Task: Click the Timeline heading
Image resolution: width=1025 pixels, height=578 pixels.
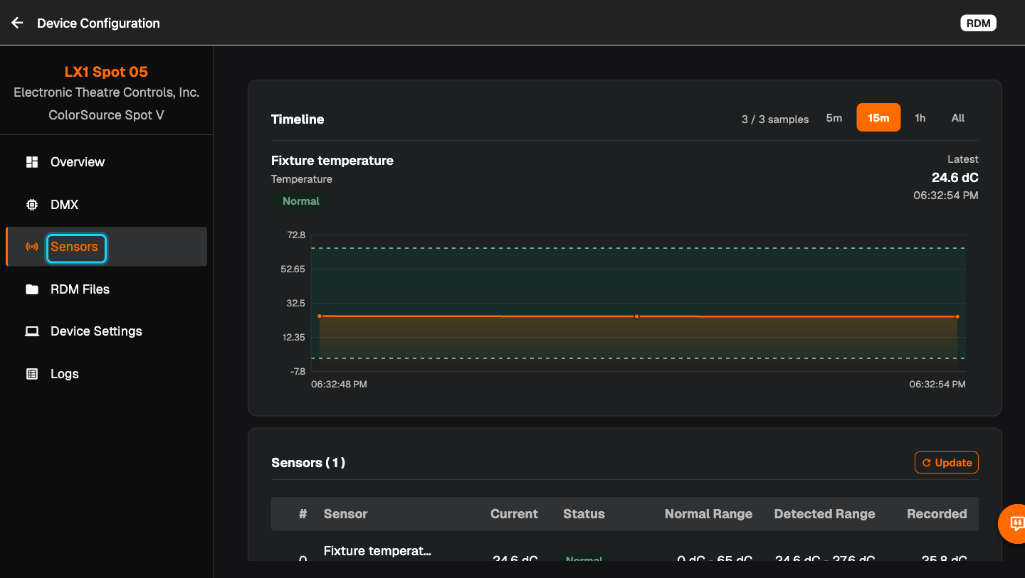Action: click(298, 119)
